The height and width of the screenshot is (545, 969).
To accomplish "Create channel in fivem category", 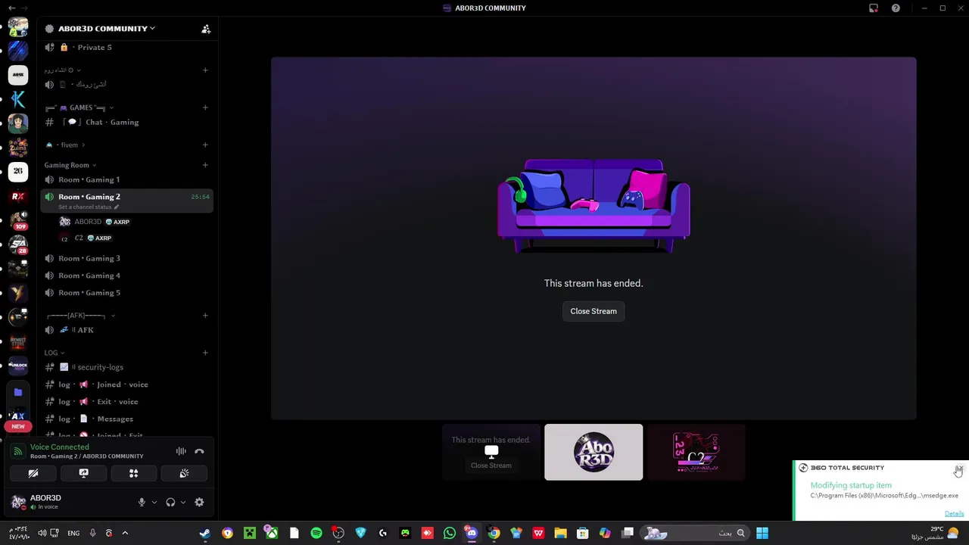I will click(x=205, y=145).
